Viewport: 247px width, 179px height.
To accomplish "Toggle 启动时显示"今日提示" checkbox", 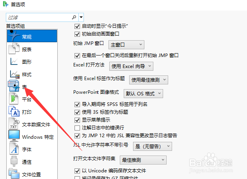I will point(77,26).
